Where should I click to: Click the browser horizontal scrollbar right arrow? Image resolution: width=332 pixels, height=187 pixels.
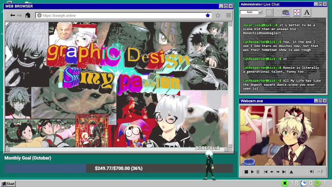tap(226, 150)
